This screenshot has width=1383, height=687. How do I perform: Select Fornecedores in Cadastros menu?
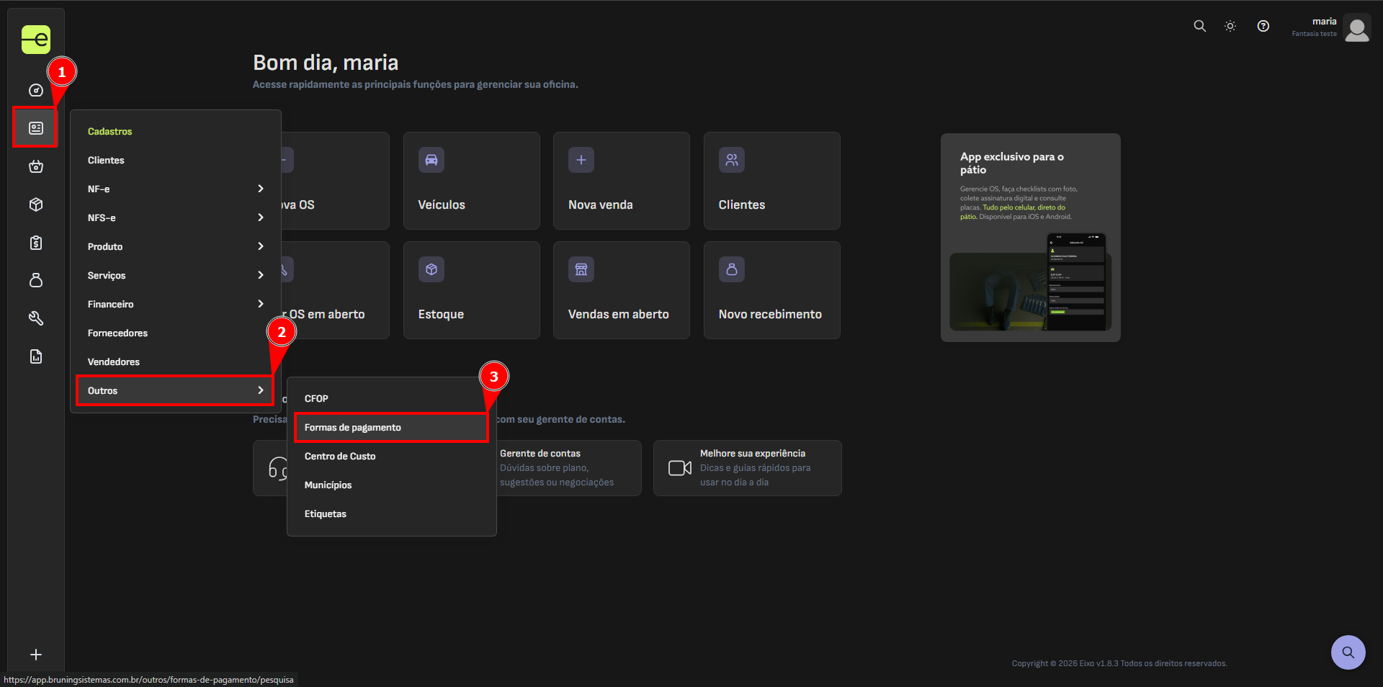[x=176, y=333]
